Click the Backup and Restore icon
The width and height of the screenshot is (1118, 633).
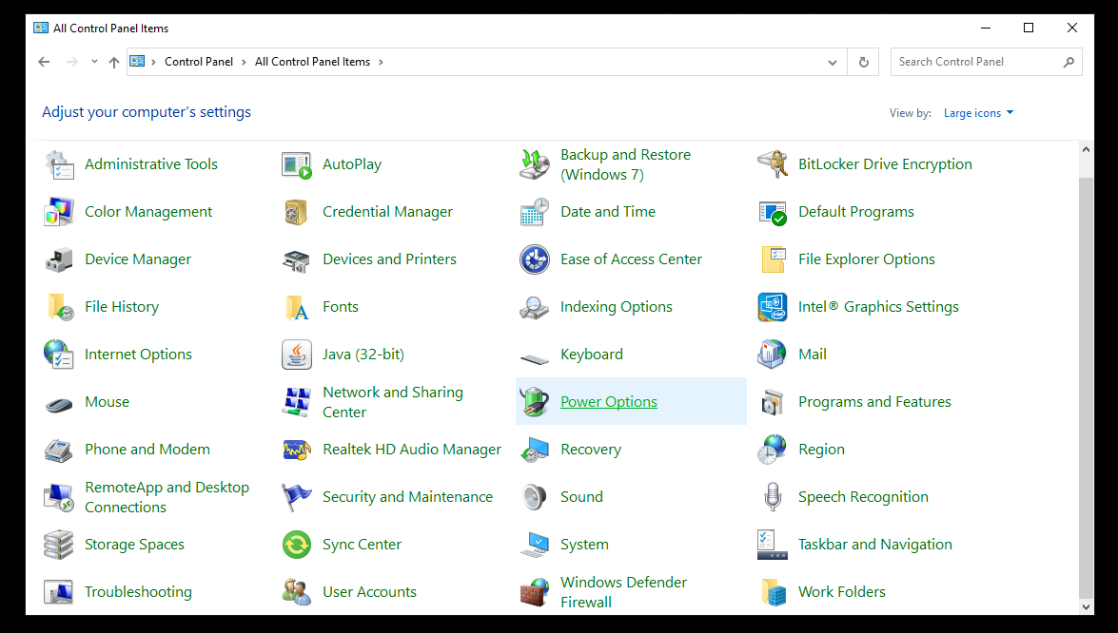click(x=535, y=164)
